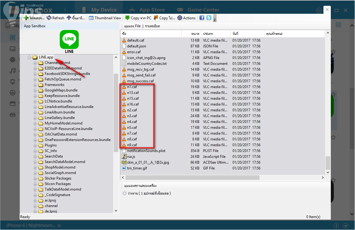Screen dimensions: 355x230
Task: Open the toolbar overflow dropdown arrow
Action: point(215,19)
